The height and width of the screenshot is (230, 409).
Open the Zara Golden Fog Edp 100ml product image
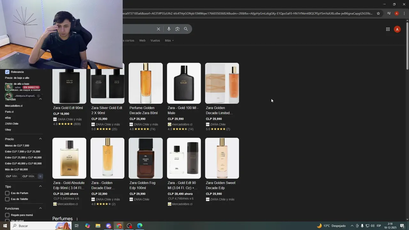click(x=146, y=158)
